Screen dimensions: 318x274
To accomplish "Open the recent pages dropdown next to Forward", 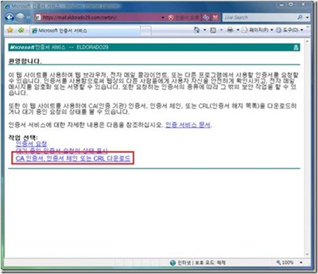I will [28, 18].
